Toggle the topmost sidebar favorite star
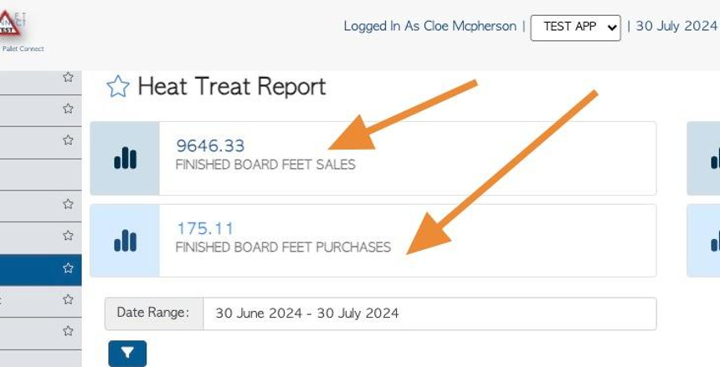 coord(68,77)
